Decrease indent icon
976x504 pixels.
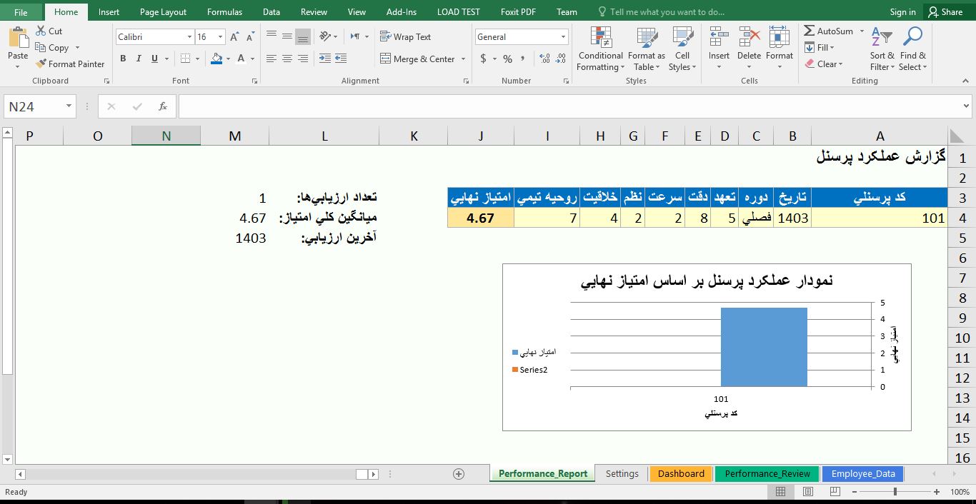325,59
